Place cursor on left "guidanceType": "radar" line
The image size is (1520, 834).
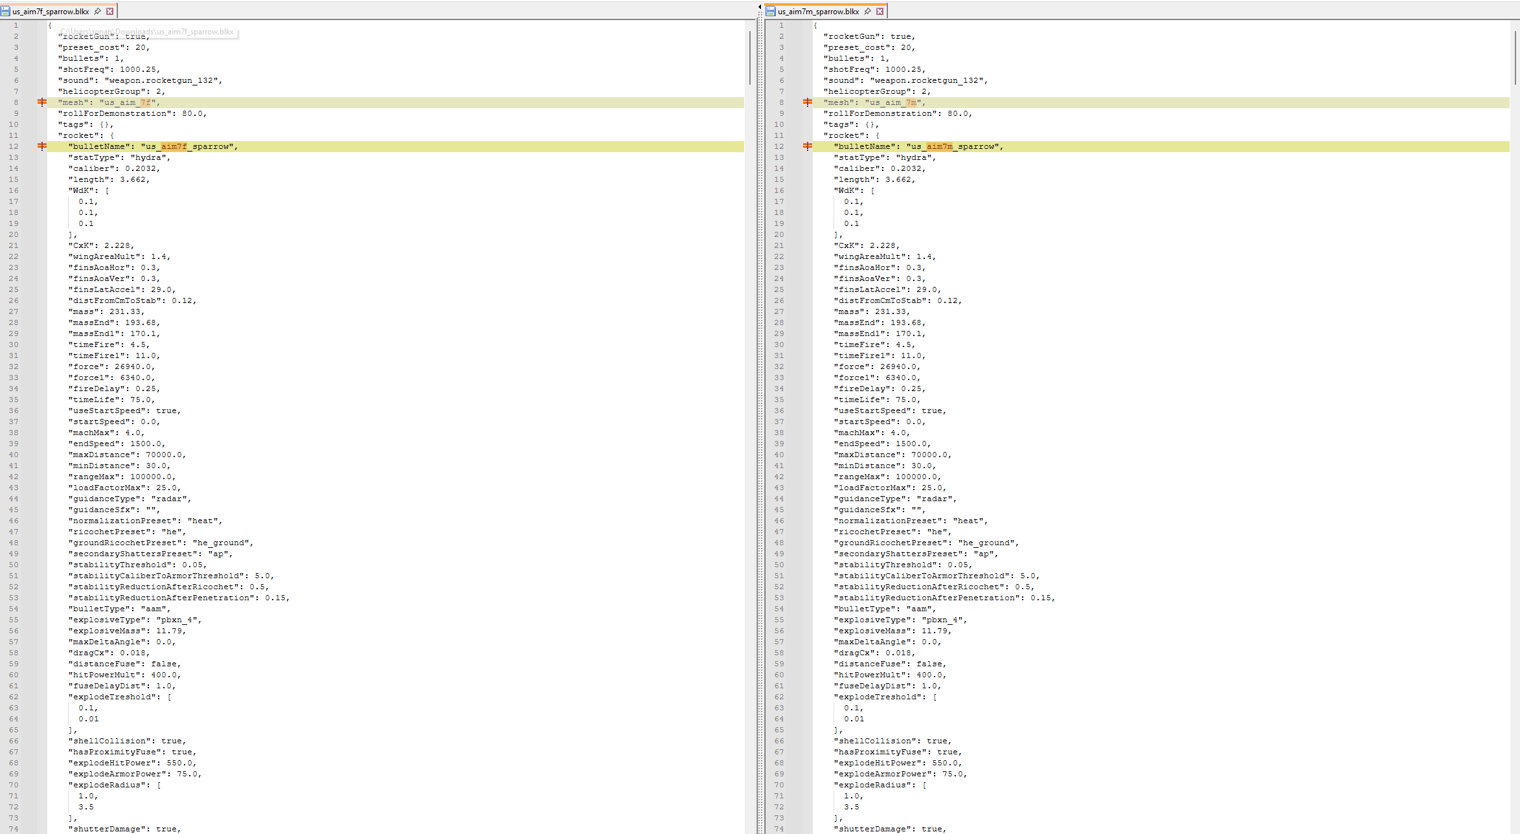point(130,499)
